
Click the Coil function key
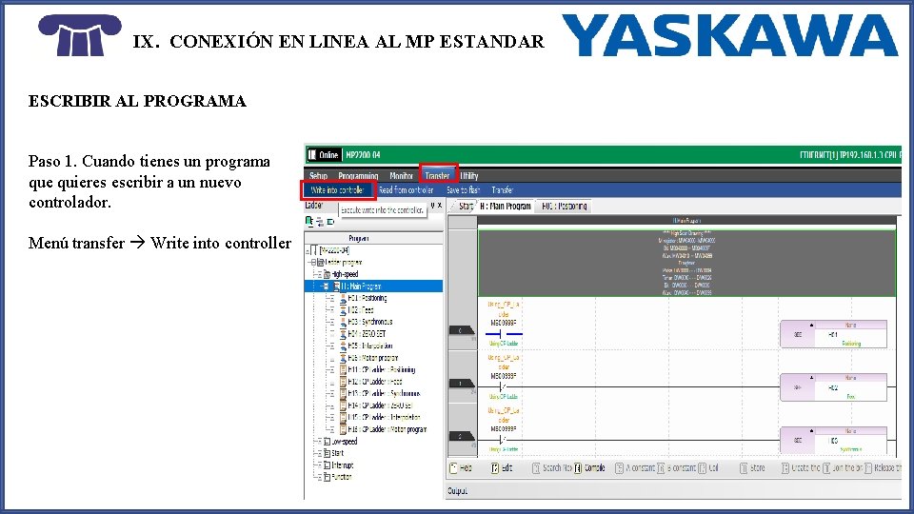point(708,468)
